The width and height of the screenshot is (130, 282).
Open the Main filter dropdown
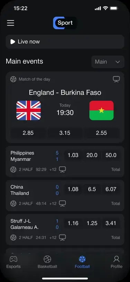pos(108,62)
